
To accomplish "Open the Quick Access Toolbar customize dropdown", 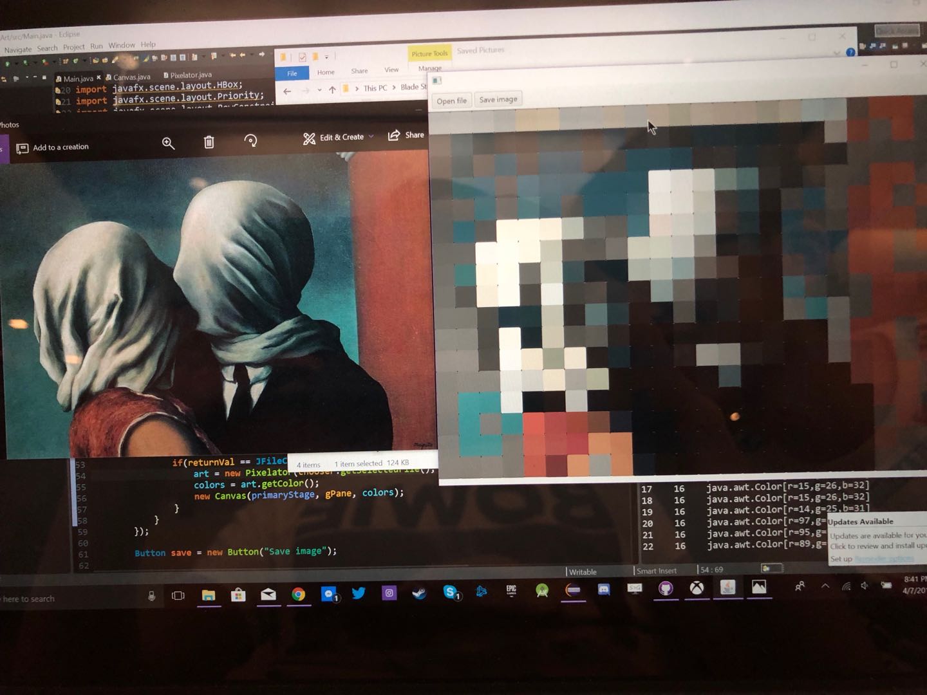I will click(x=326, y=57).
